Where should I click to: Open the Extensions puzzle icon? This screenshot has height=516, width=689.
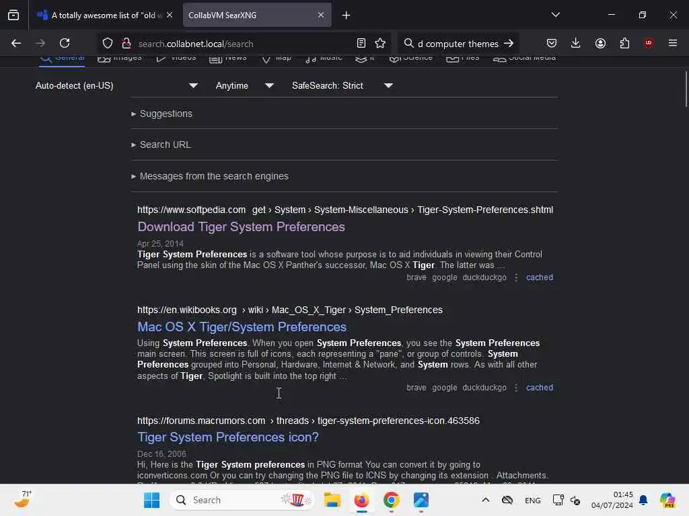(x=624, y=43)
